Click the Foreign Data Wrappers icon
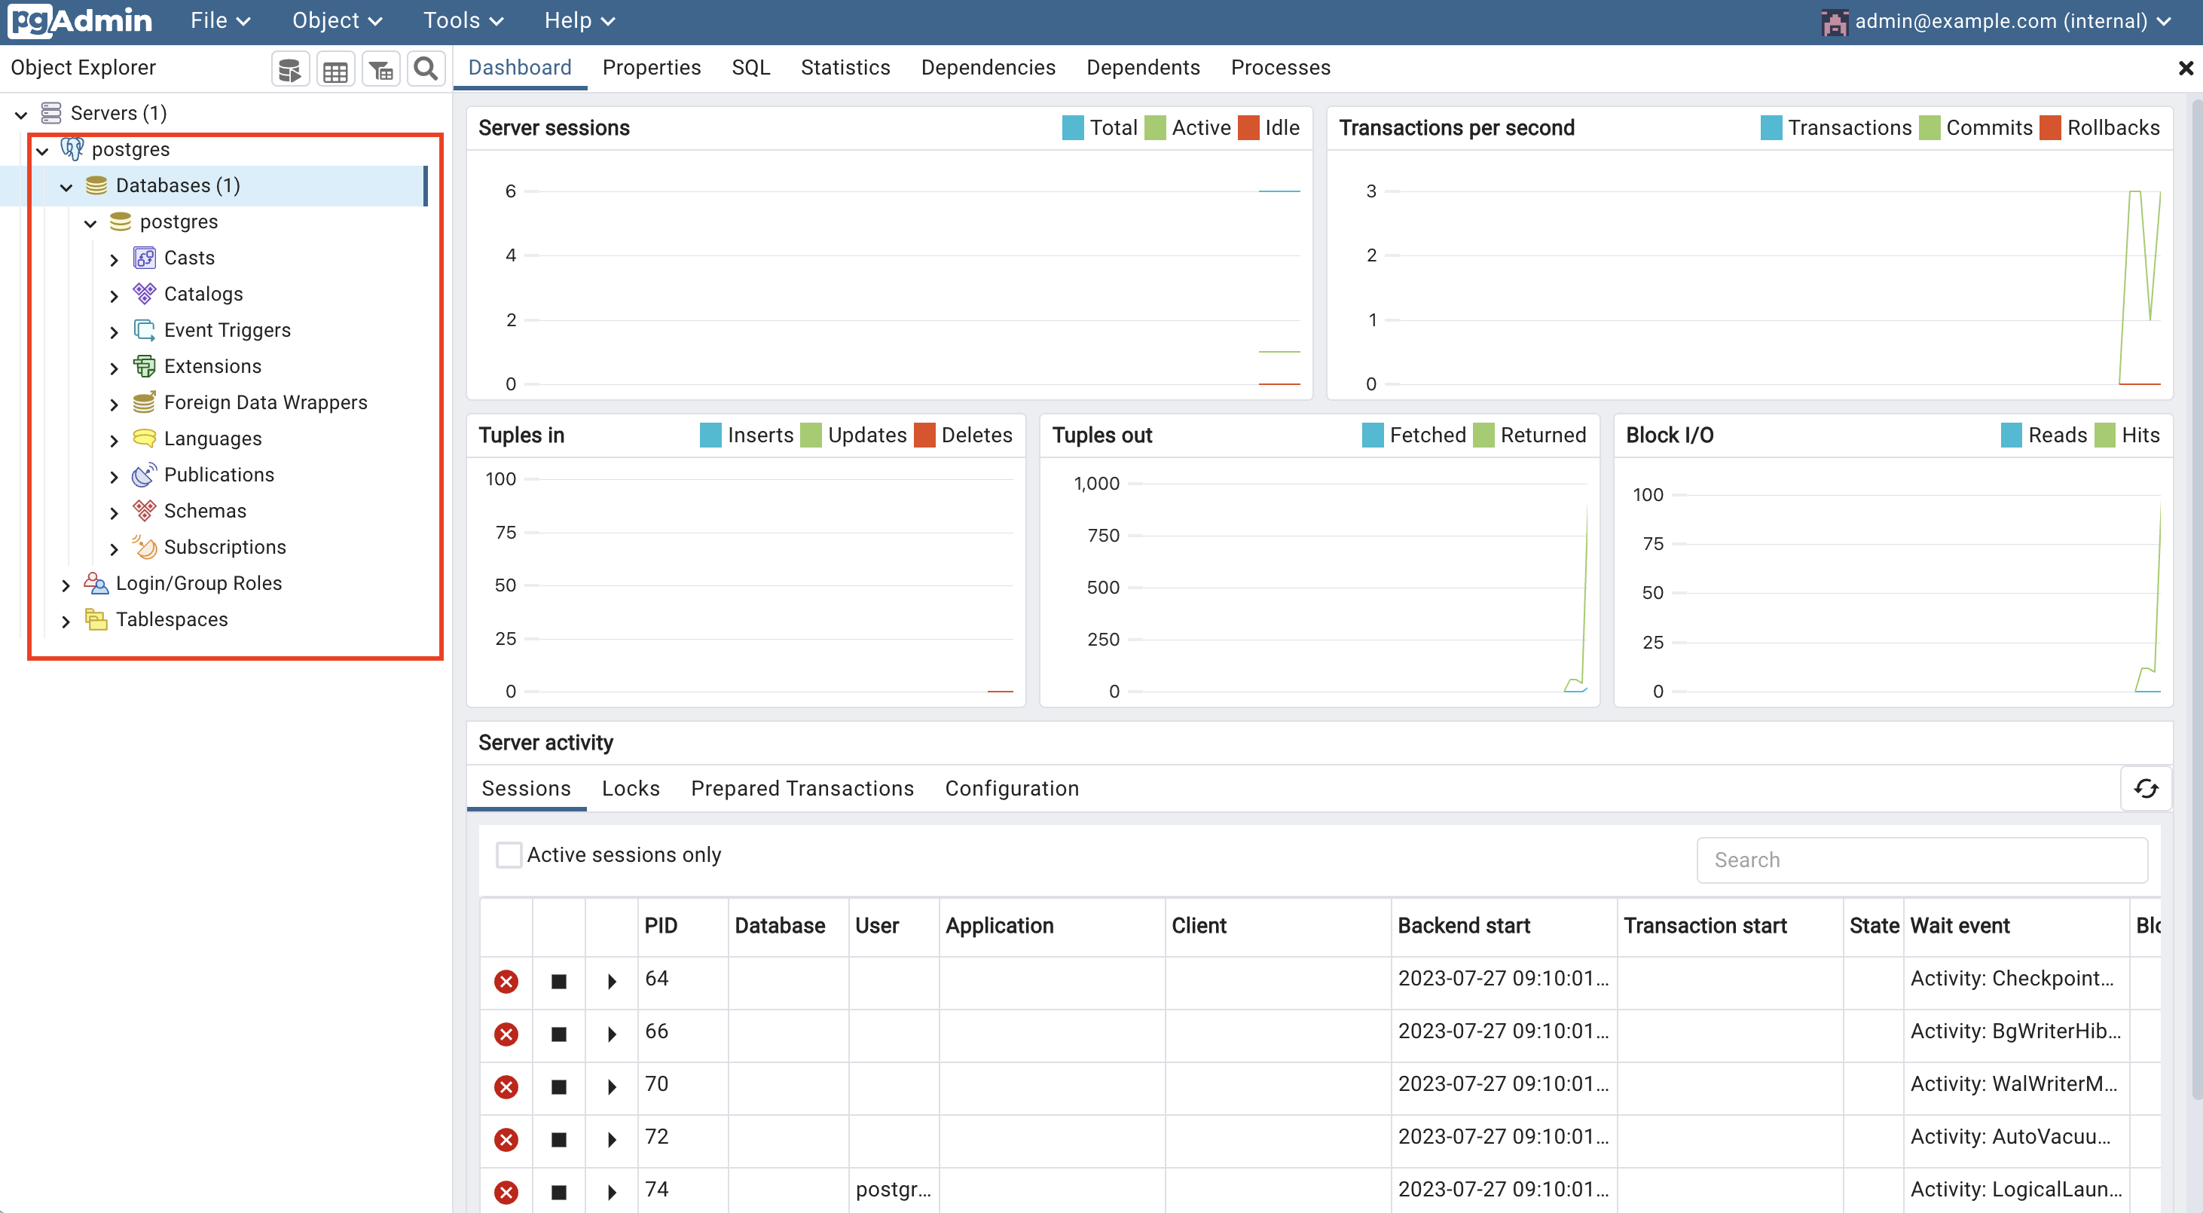The width and height of the screenshot is (2203, 1213). click(145, 402)
